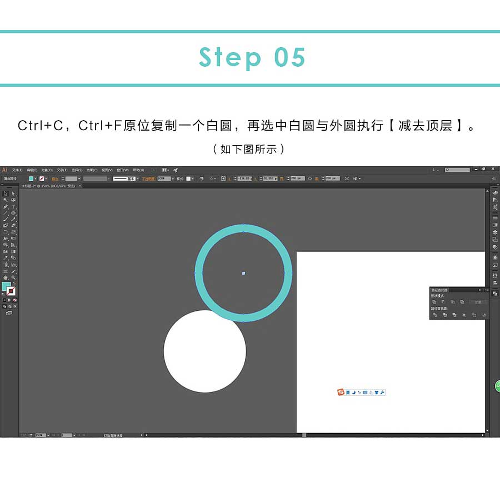Image resolution: width=500 pixels, height=481 pixels.
Task: Select the Symbol Sprayer tool
Action: click(6, 265)
